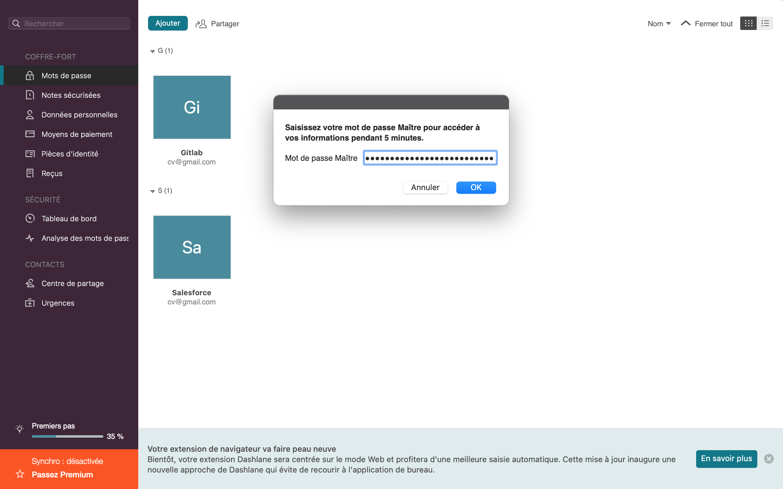Open Urgences section
This screenshot has width=783, height=489.
69,303
